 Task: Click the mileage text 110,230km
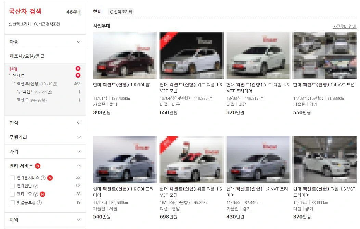(x=203, y=98)
